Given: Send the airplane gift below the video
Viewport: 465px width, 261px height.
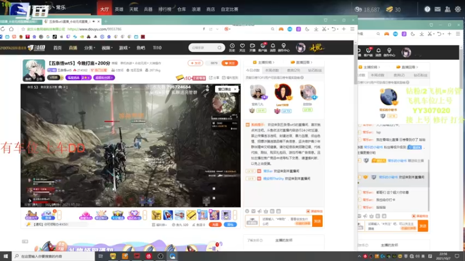Looking at the screenshot, I should [180, 215].
